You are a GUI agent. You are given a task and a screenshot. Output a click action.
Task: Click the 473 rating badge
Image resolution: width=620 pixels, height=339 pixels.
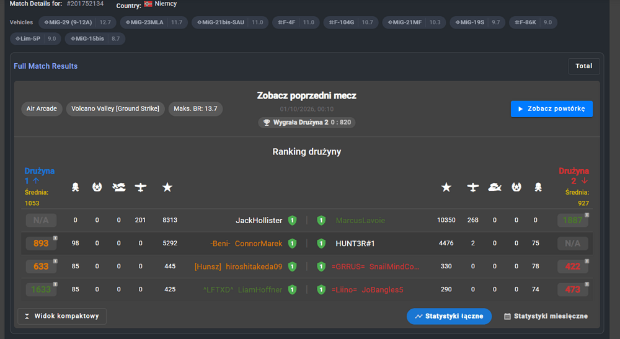click(x=572, y=289)
